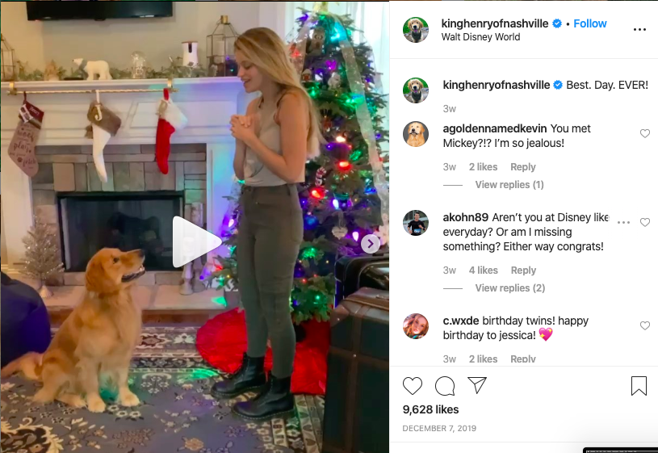The height and width of the screenshot is (453, 658).
Task: Play the video with the dog
Action: pos(196,241)
